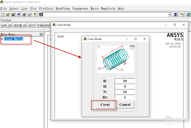Minimize the inner Creat Model dialog
Image resolution: width=191 pixels, height=128 pixels.
pos(127,39)
